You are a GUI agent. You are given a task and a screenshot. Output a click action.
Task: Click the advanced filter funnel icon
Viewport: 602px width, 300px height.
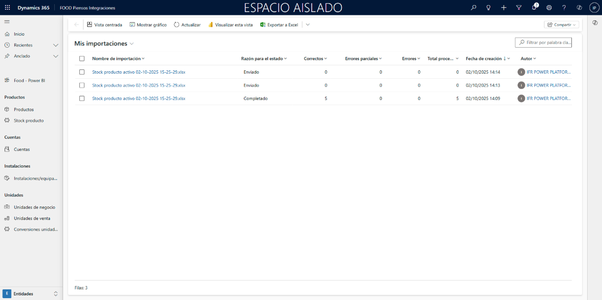point(519,8)
